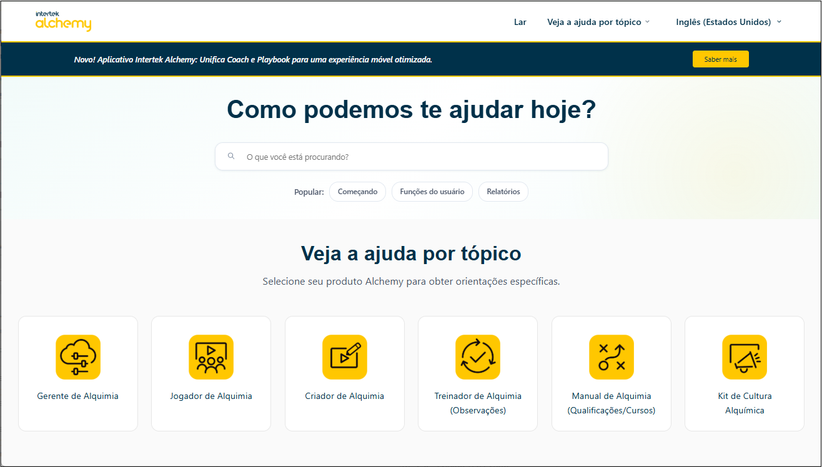Screen dimensions: 822x467
Task: Click the new Intertek Alchemy app announcement text
Action: coord(253,59)
